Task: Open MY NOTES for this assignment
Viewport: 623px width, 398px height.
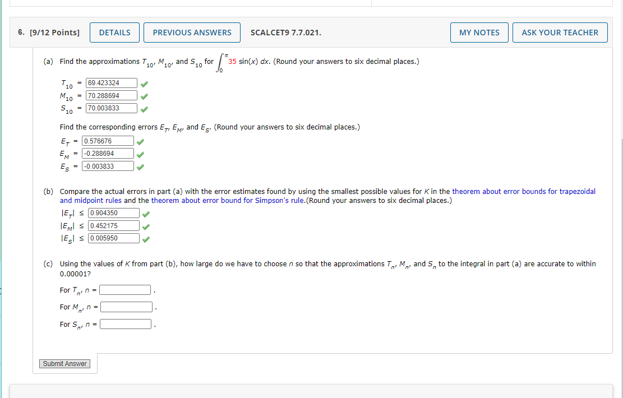Action: [x=479, y=32]
